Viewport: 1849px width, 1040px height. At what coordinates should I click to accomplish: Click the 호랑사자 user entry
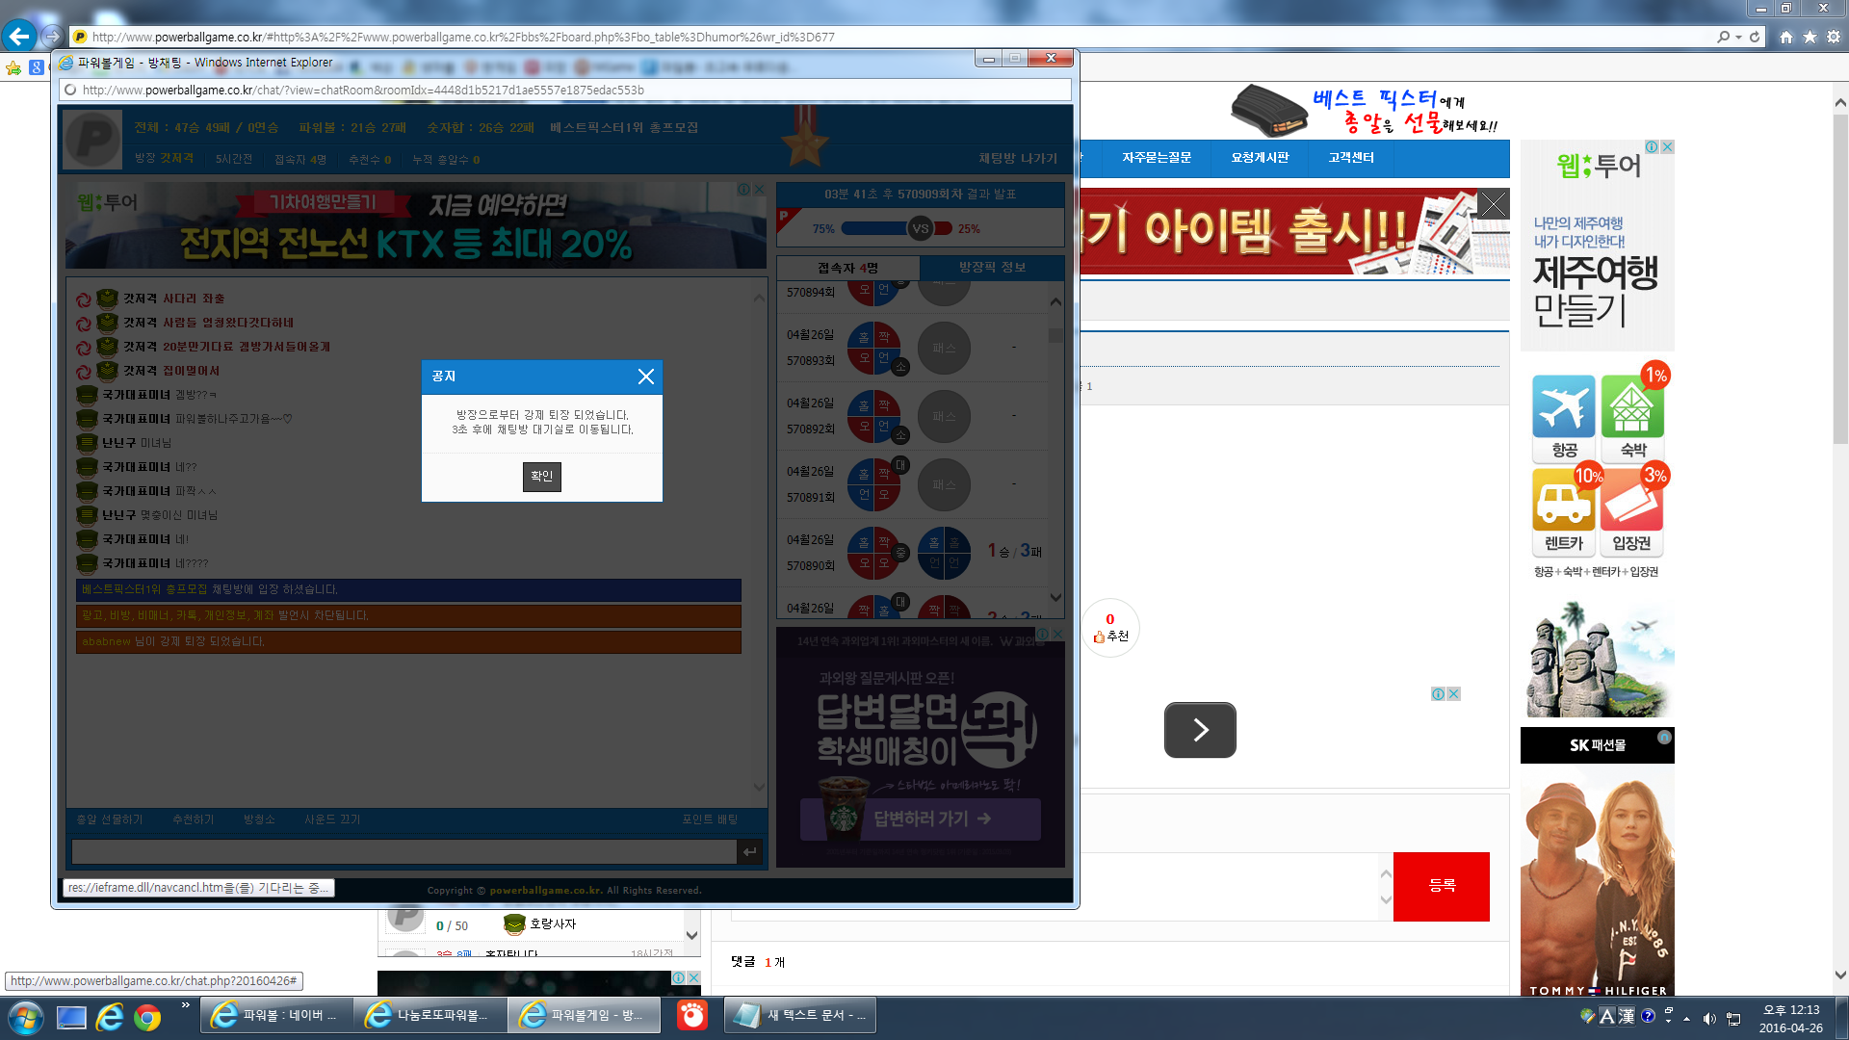[553, 924]
